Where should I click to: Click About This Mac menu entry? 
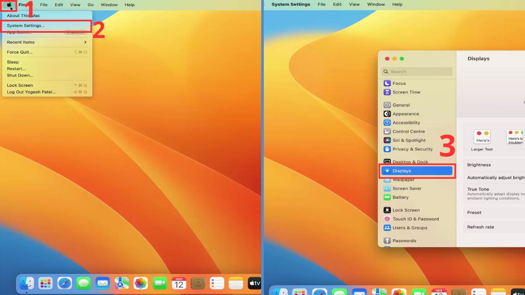pos(23,16)
